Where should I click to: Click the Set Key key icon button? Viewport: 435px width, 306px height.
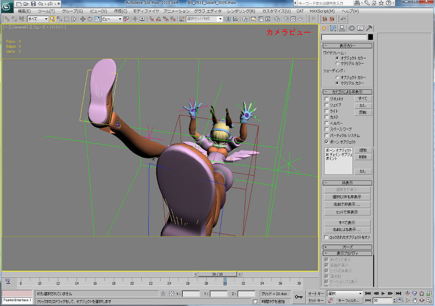coord(299,297)
